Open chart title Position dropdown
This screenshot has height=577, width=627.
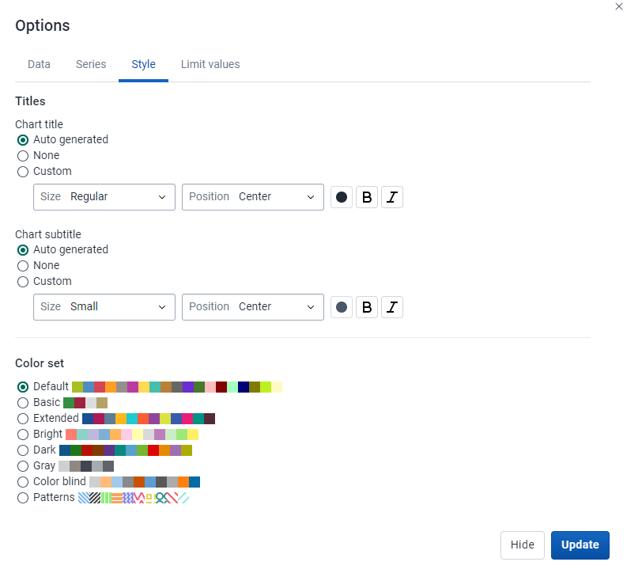[253, 197]
